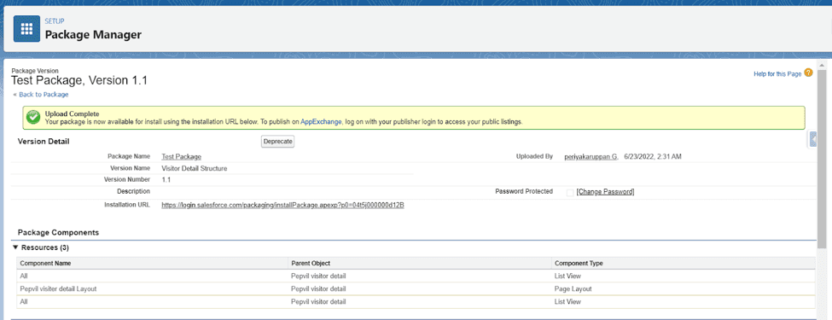Image resolution: width=832 pixels, height=320 pixels.
Task: Click the Deprecate button
Action: (x=278, y=142)
